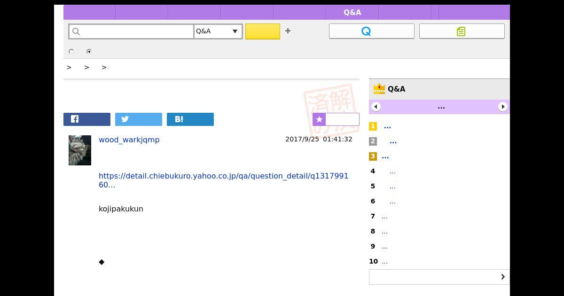The height and width of the screenshot is (296, 564).
Task: Click the plus icon beside search button
Action: [x=288, y=31]
